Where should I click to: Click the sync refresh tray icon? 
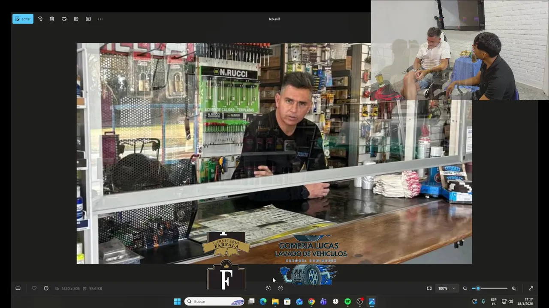point(474,302)
